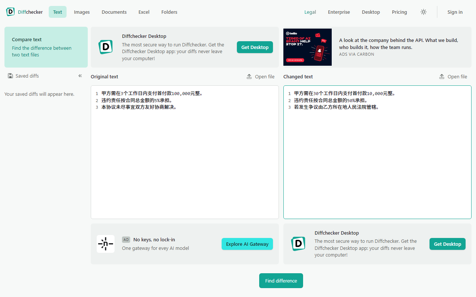The width and height of the screenshot is (476, 297).
Task: Switch to the Documents tab
Action: click(114, 12)
